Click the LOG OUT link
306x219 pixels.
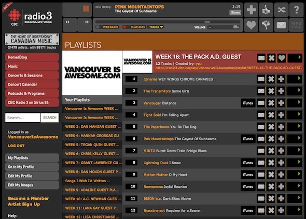point(16,145)
